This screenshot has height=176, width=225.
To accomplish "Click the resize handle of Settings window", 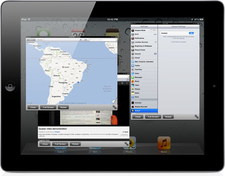I will click(197, 117).
